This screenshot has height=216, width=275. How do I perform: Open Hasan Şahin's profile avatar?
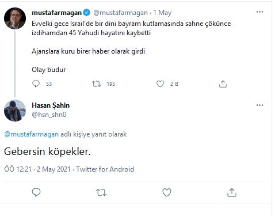[15, 111]
